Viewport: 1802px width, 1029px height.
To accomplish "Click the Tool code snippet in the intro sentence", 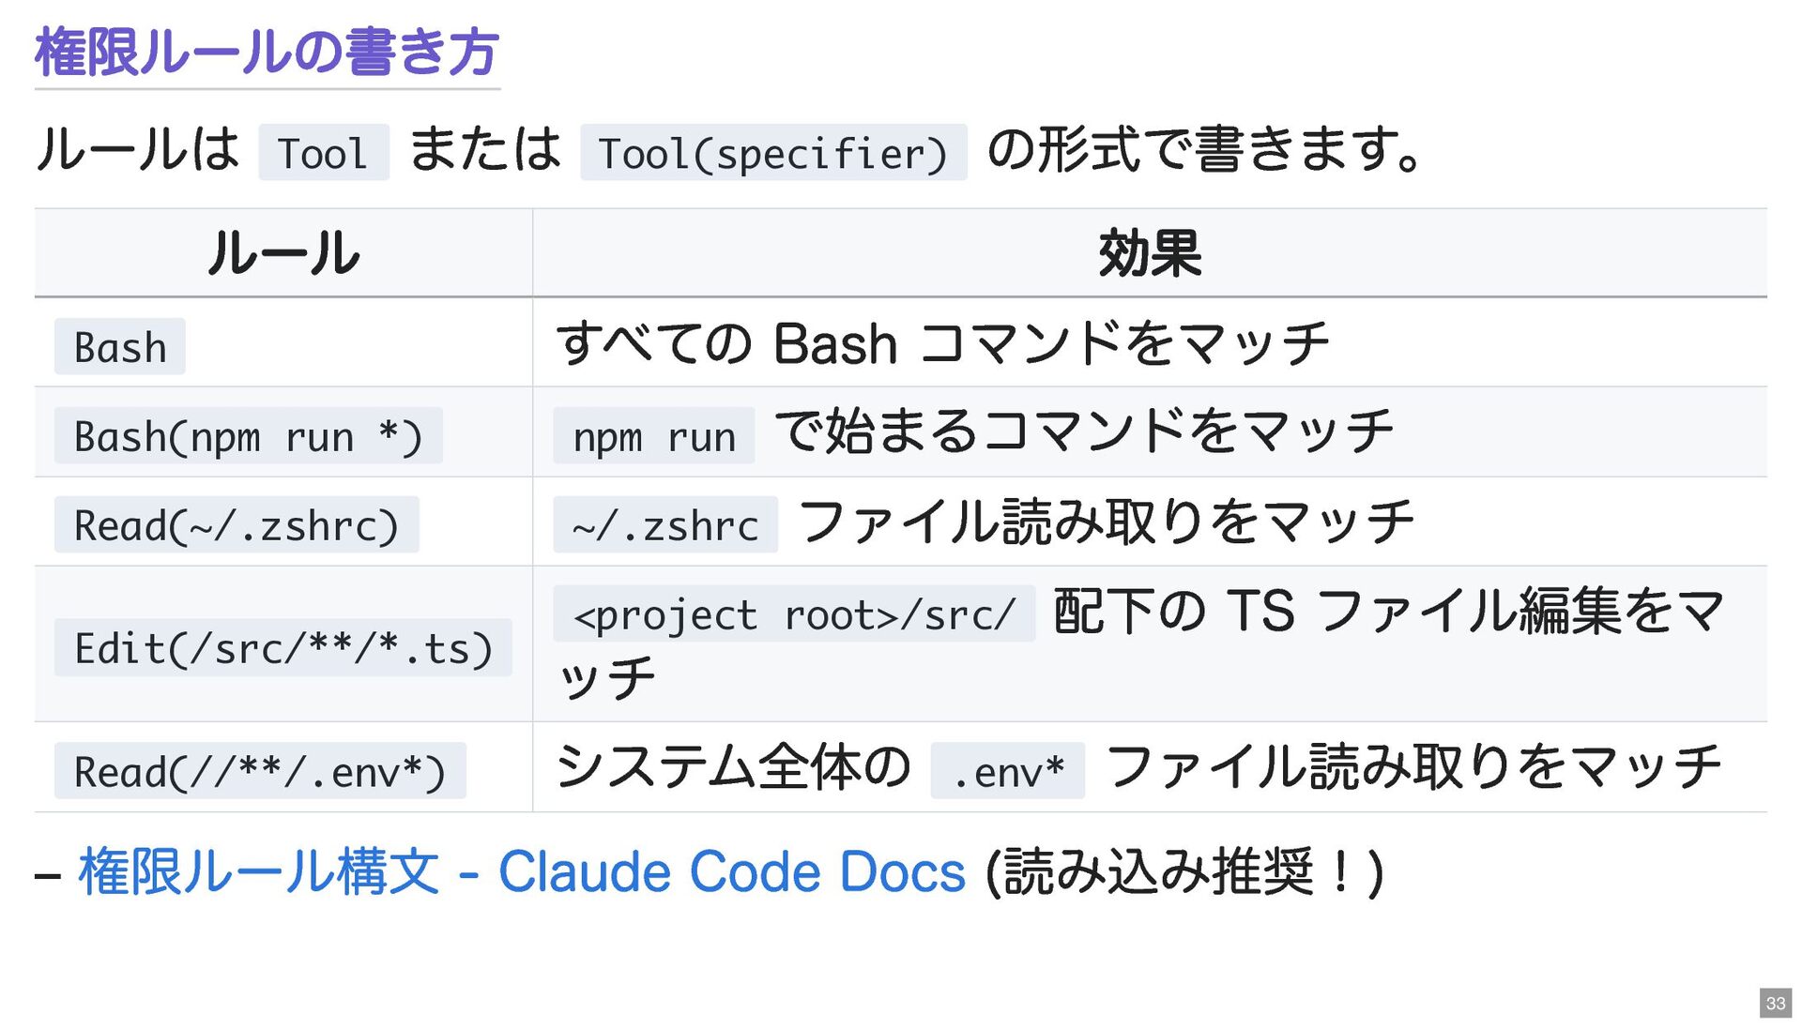I will (x=323, y=153).
